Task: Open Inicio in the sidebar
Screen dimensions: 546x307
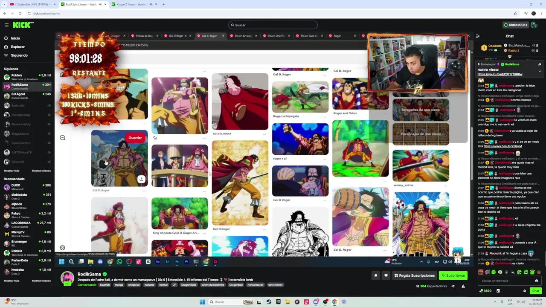Action: coord(15,38)
